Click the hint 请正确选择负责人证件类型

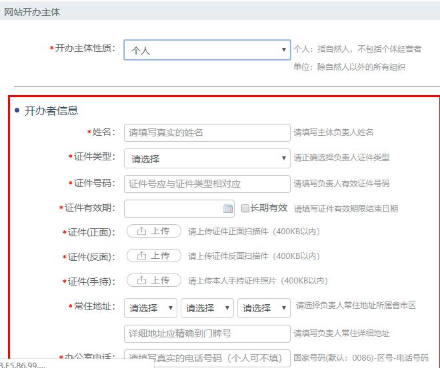coord(341,158)
